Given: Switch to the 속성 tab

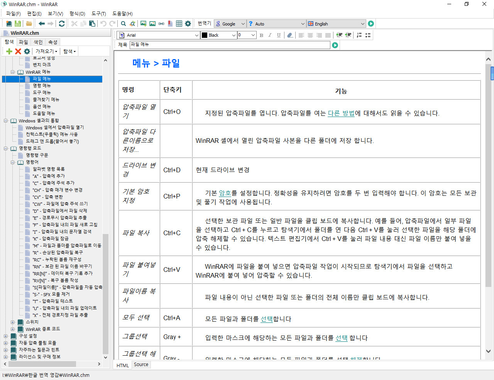Looking at the screenshot, I should pyautogui.click(x=53, y=42).
